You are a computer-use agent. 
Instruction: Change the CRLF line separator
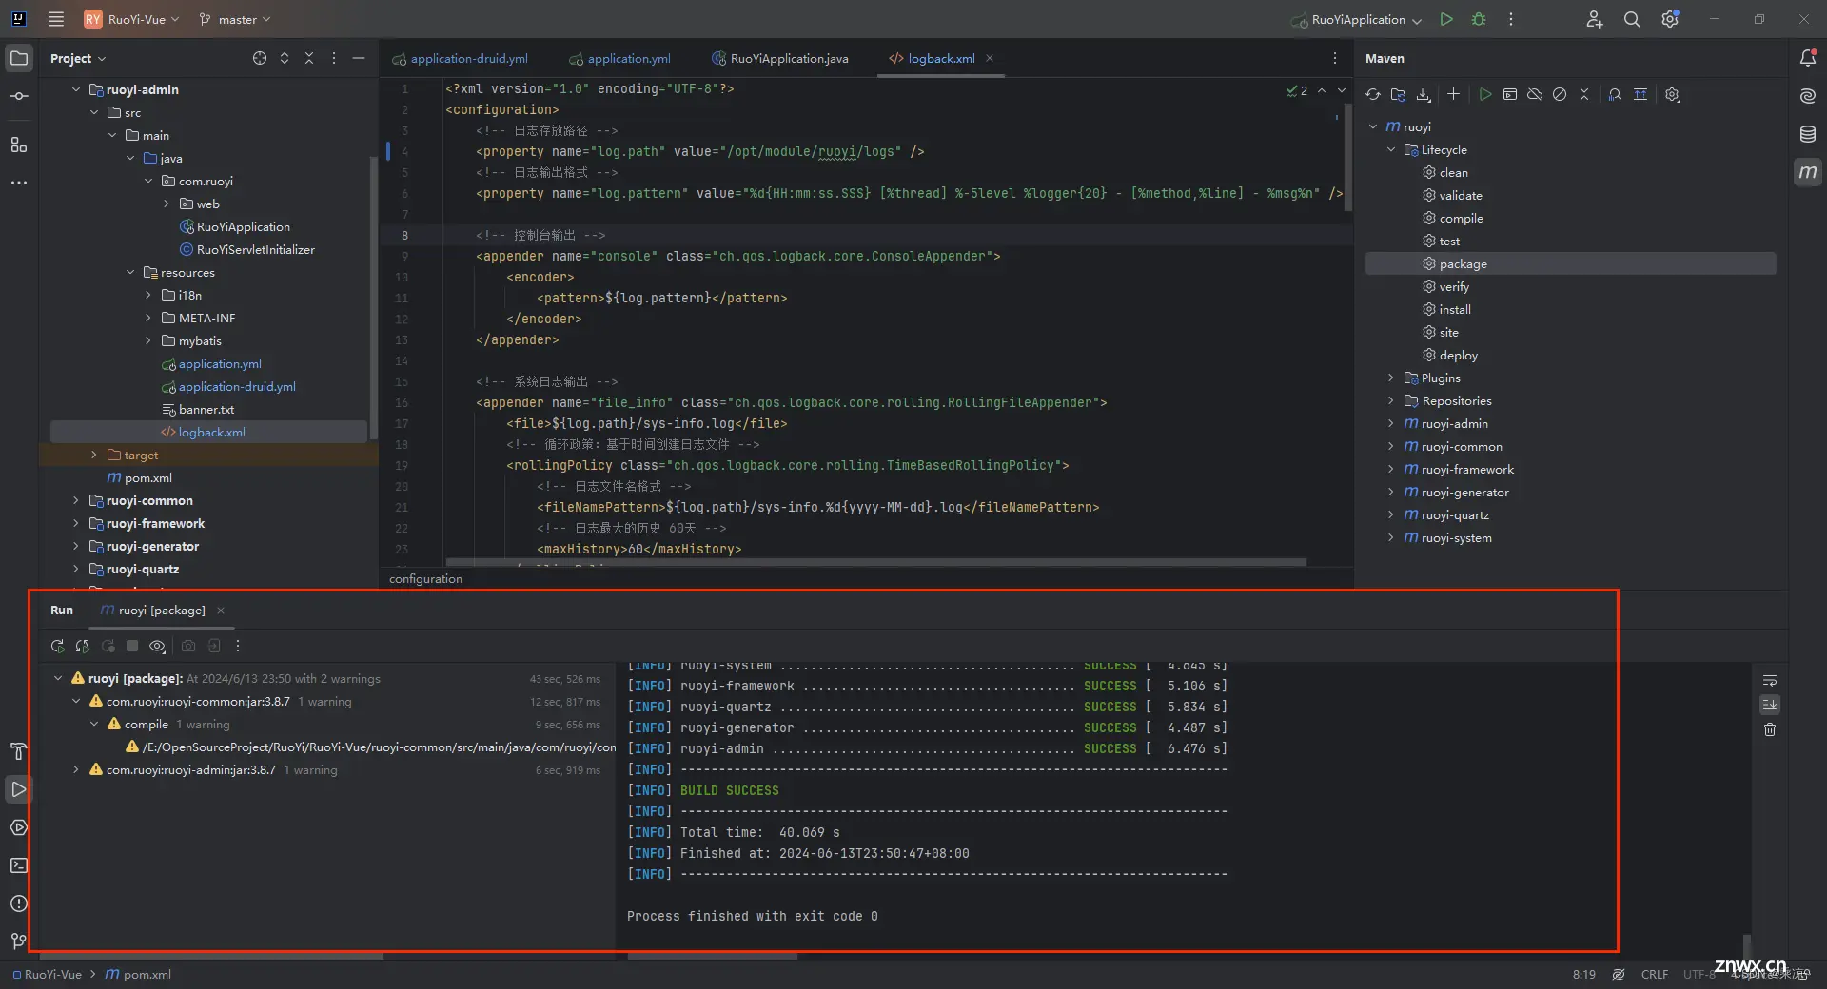click(1654, 974)
